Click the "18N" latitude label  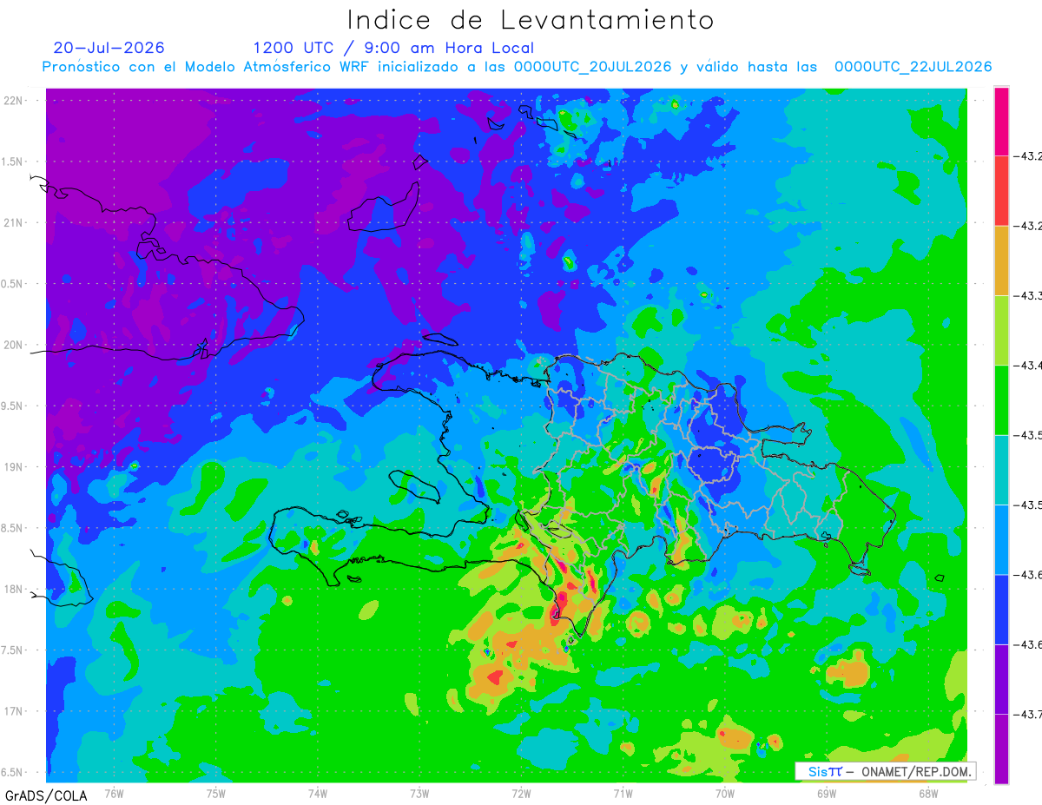(x=14, y=589)
